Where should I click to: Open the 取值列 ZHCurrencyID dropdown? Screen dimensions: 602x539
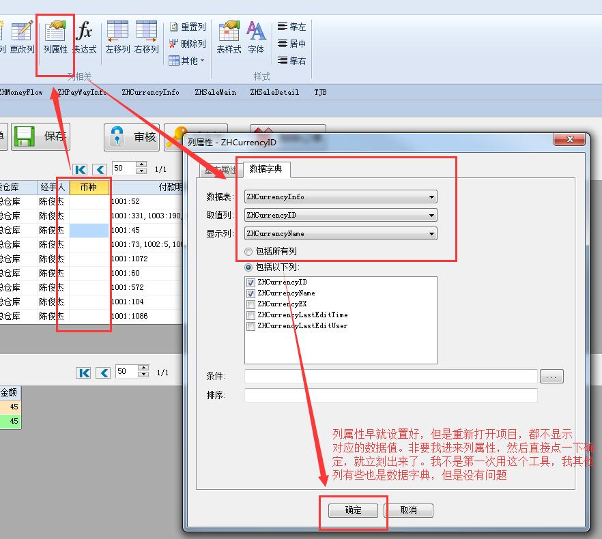(x=431, y=216)
